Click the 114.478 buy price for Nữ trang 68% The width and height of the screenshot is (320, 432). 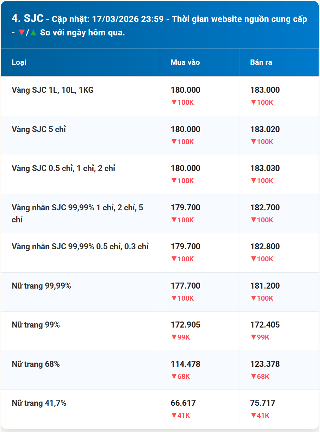pyautogui.click(x=186, y=364)
